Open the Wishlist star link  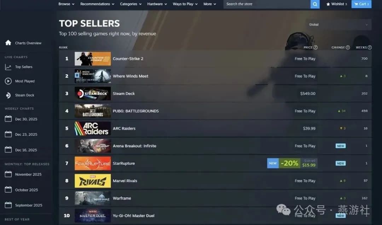(x=336, y=4)
